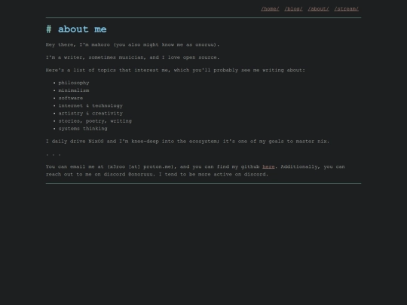The width and height of the screenshot is (407, 305).
Task: Click the 'I'm a writer, sometimes musician' line
Action: pyautogui.click(x=133, y=57)
